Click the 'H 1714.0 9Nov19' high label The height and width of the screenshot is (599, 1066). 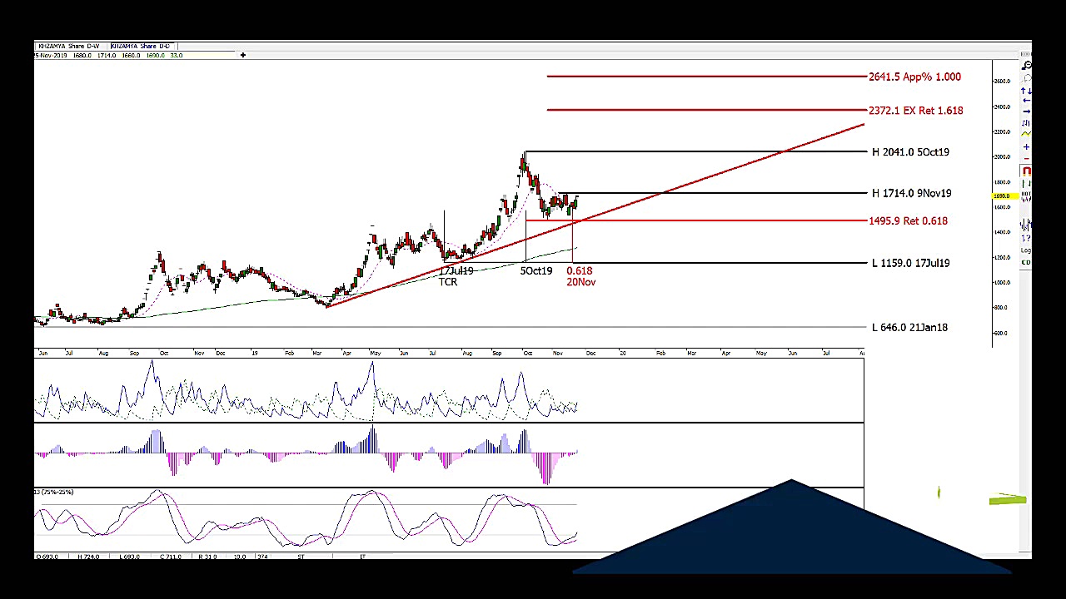click(911, 194)
